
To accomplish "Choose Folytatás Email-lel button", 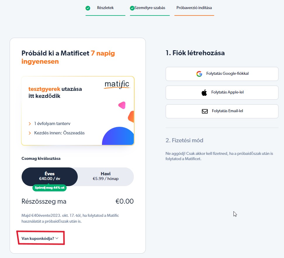I will click(x=222, y=111).
